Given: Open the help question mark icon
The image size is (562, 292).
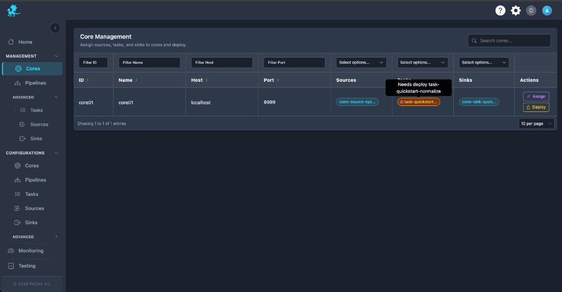Looking at the screenshot, I should 500,11.
